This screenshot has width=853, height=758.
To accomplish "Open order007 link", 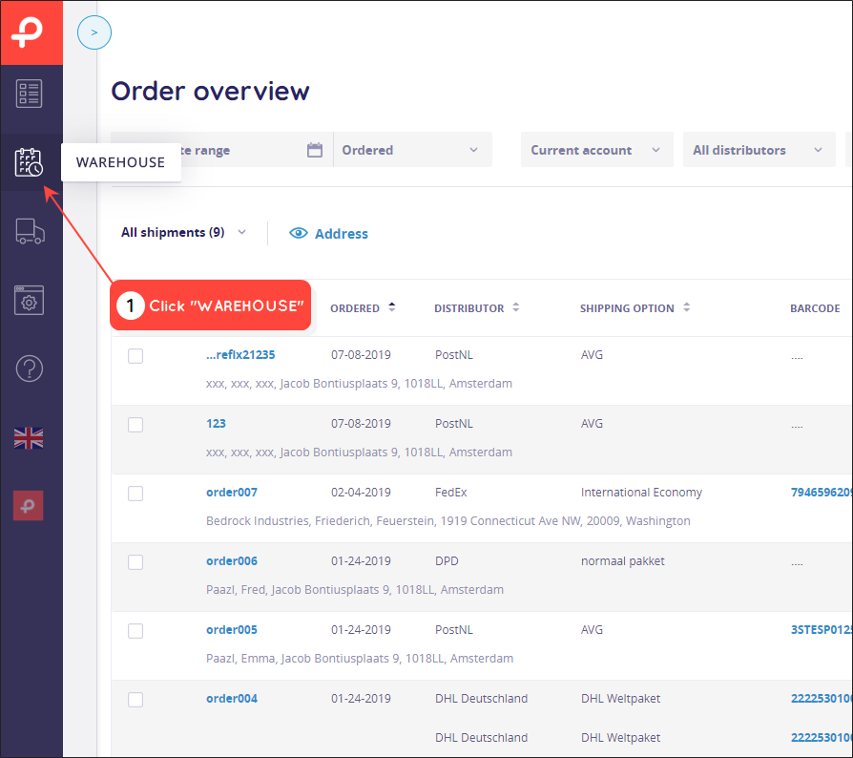I will 232,493.
